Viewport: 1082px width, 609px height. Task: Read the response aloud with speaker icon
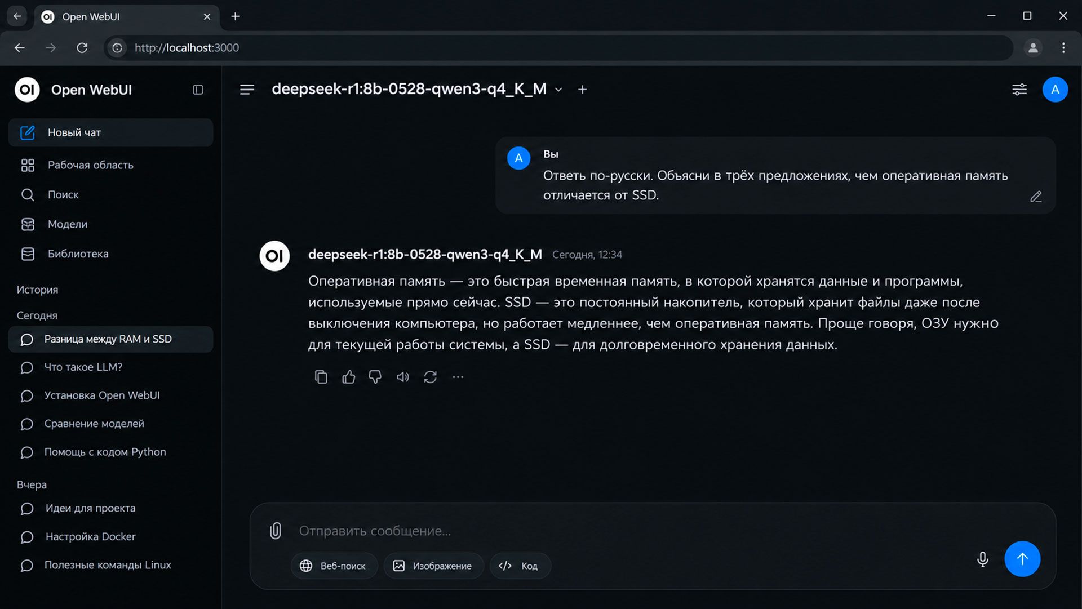402,377
